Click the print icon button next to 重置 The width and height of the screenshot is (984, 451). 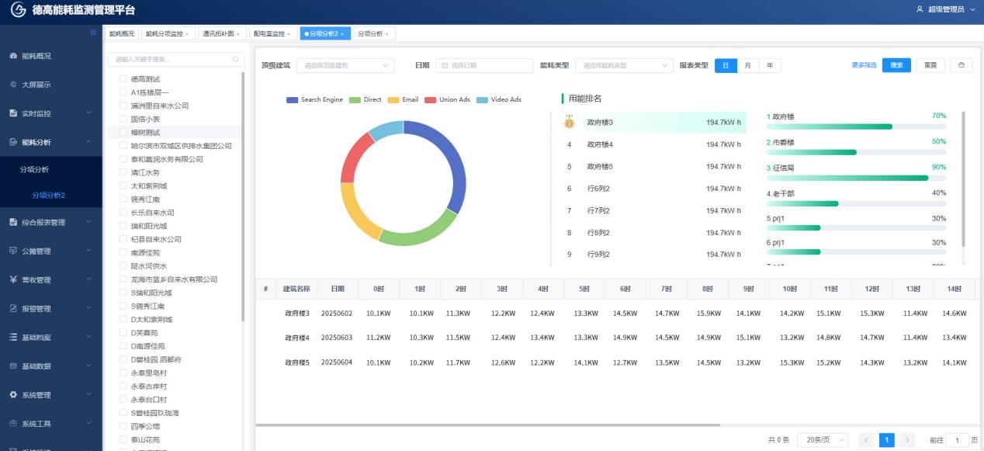[x=961, y=65]
